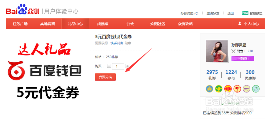The height and width of the screenshot is (119, 268).
Task: Click the 2975 礼券 count
Action: 212,75
